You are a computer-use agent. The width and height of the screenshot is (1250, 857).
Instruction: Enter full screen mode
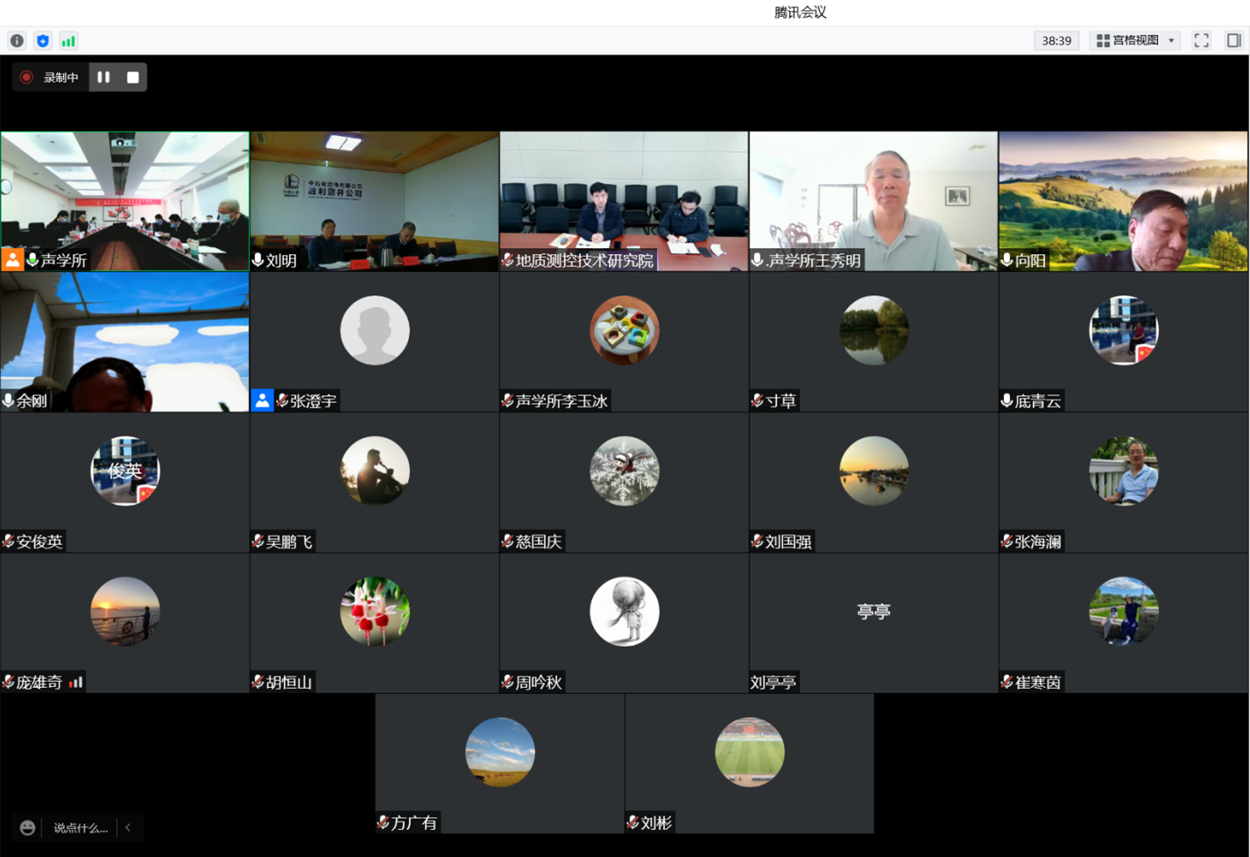1201,40
